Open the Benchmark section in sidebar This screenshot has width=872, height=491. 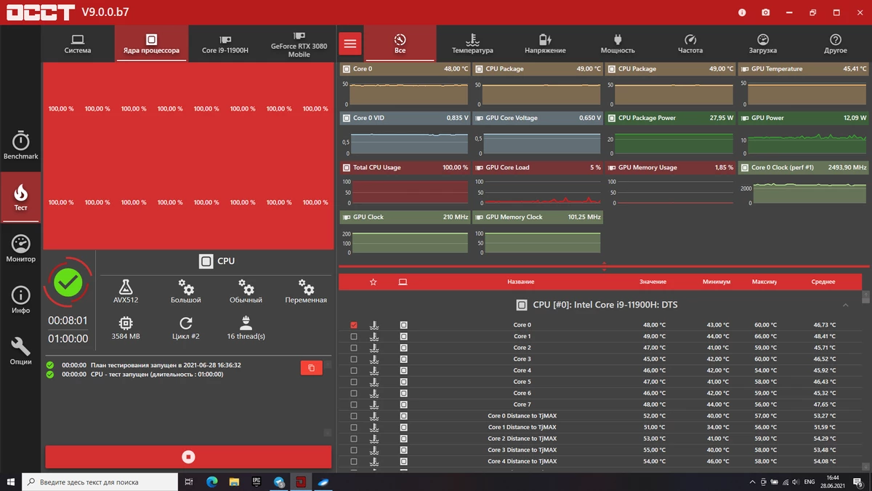point(20,145)
